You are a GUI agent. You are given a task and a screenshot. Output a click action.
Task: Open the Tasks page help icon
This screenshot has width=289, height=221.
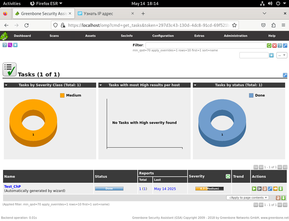pos(5,45)
